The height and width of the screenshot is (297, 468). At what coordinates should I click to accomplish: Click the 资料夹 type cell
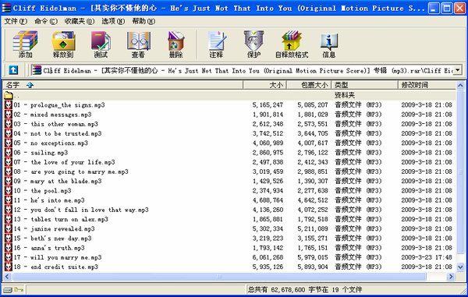(345, 95)
